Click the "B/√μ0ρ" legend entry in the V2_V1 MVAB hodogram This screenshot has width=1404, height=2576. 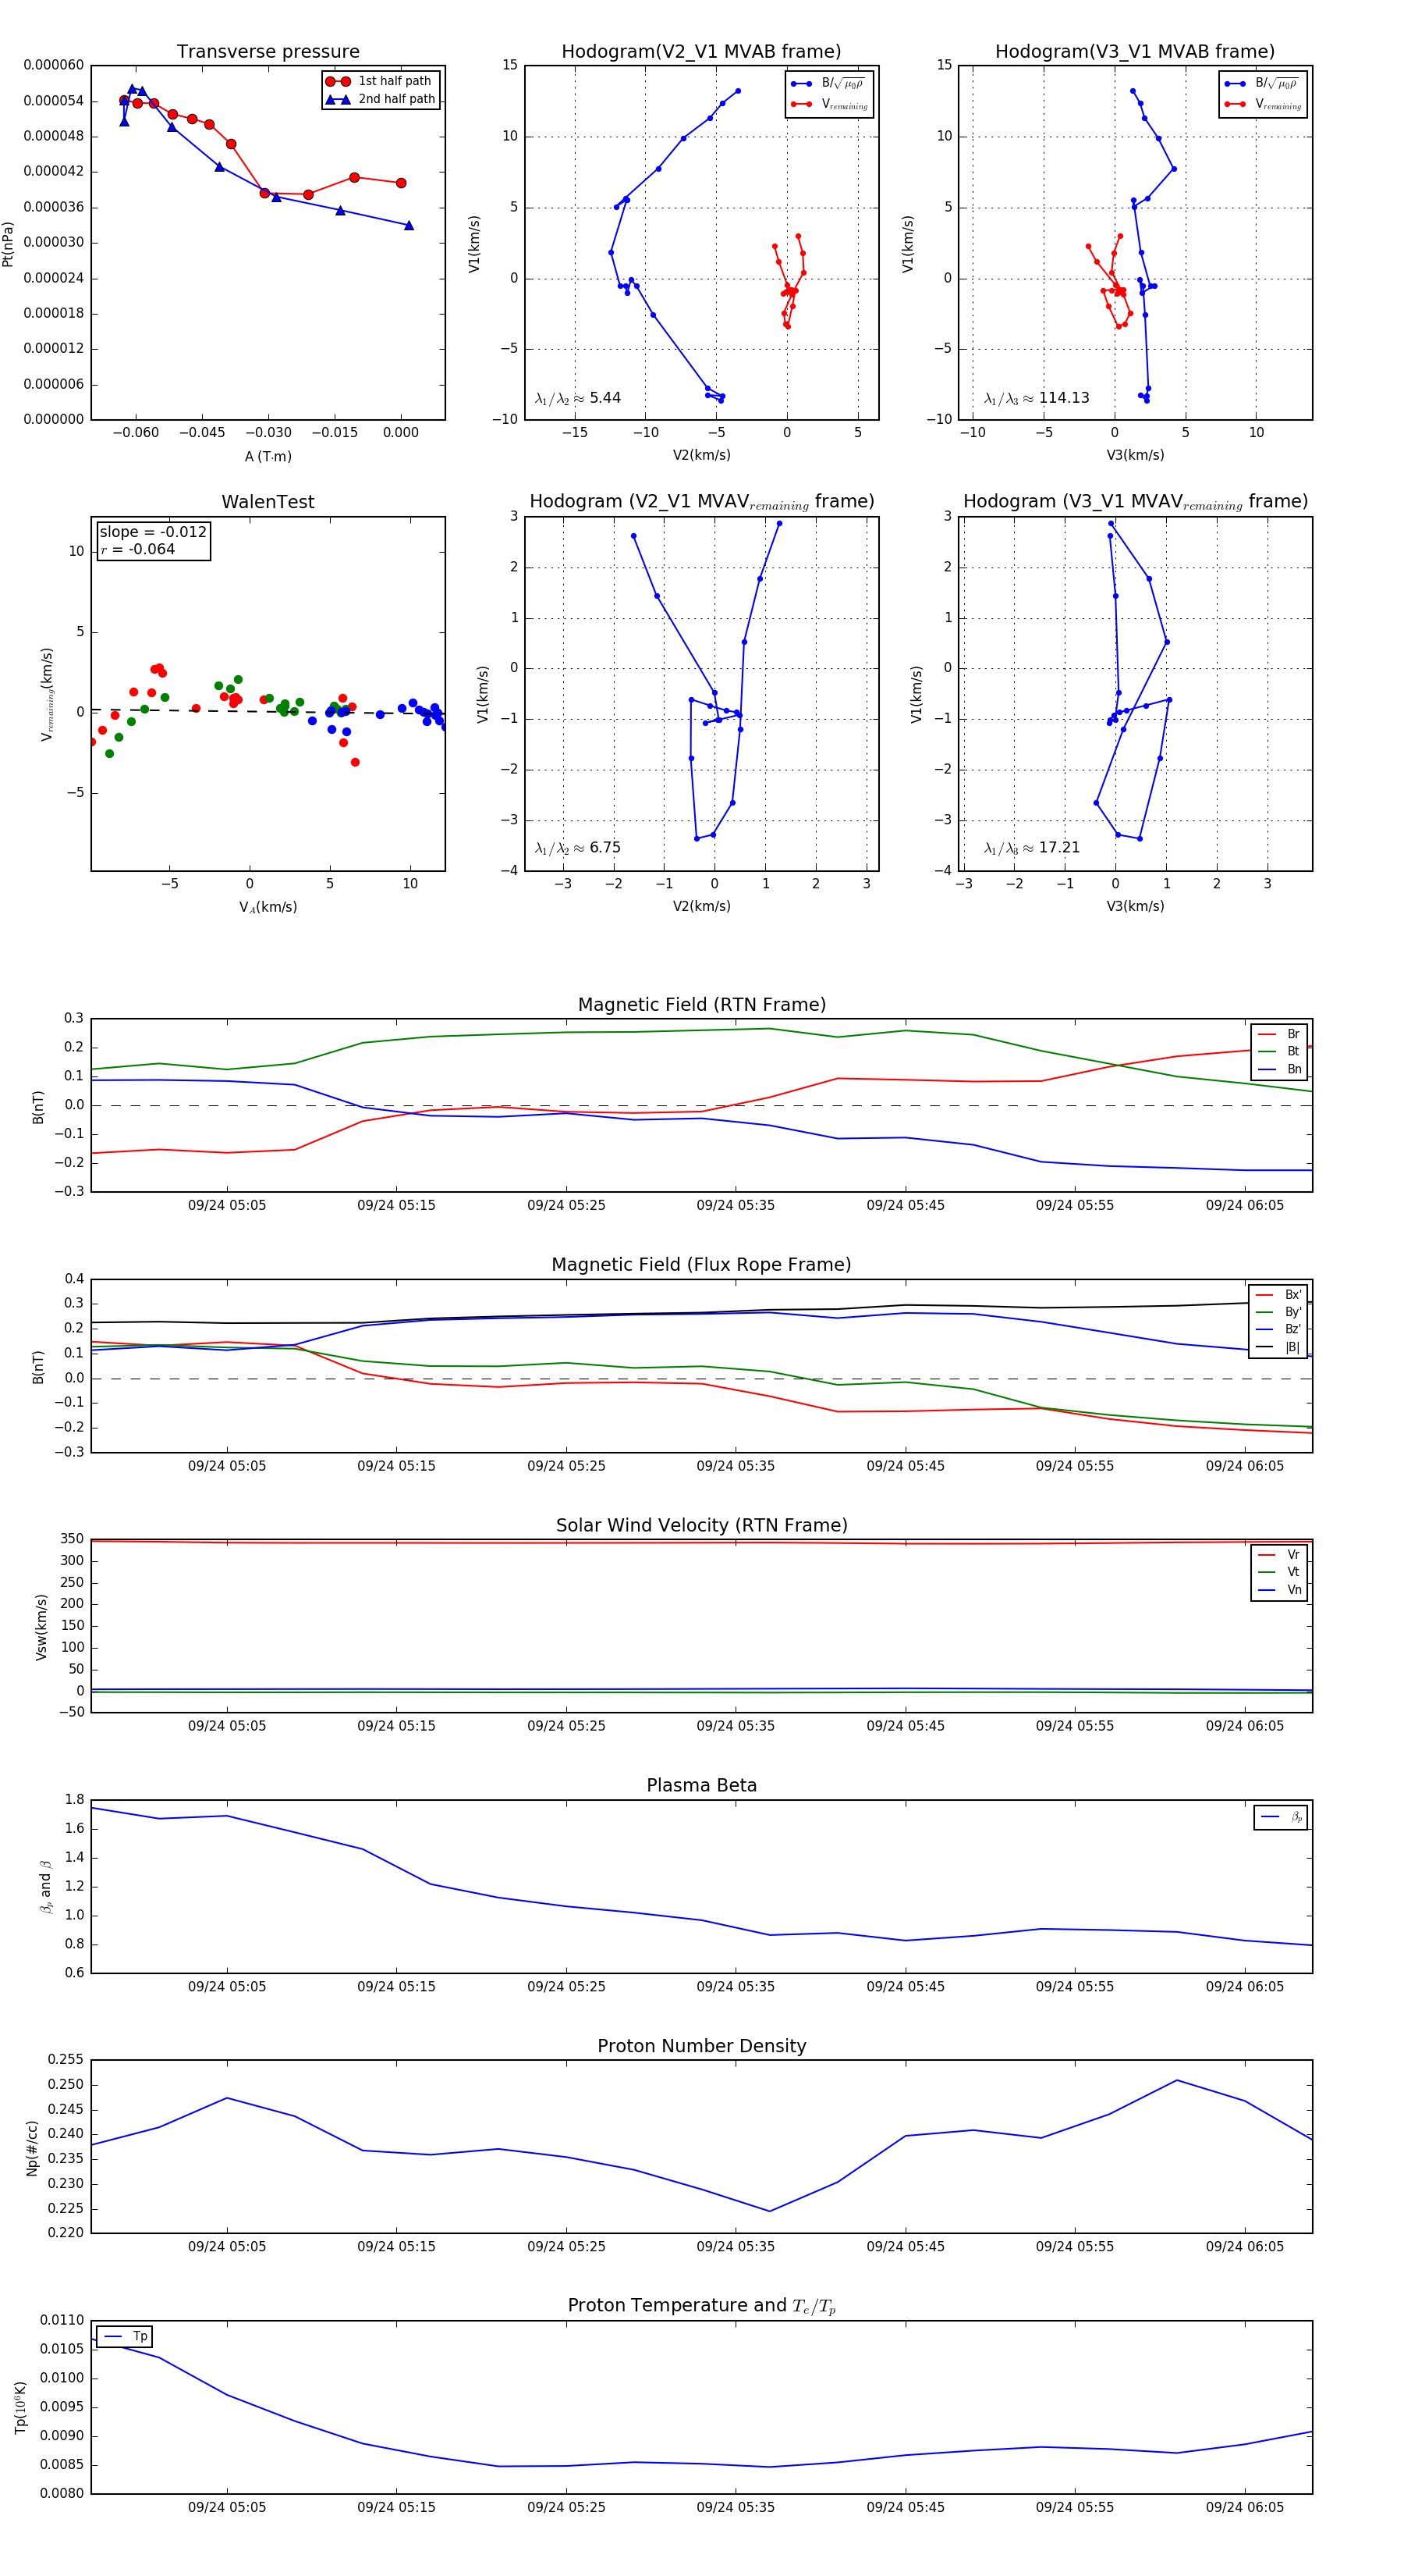pos(828,84)
